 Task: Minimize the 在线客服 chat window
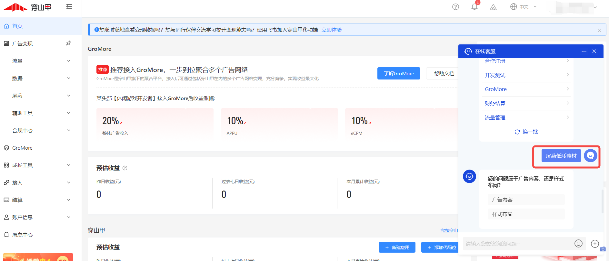click(x=584, y=51)
